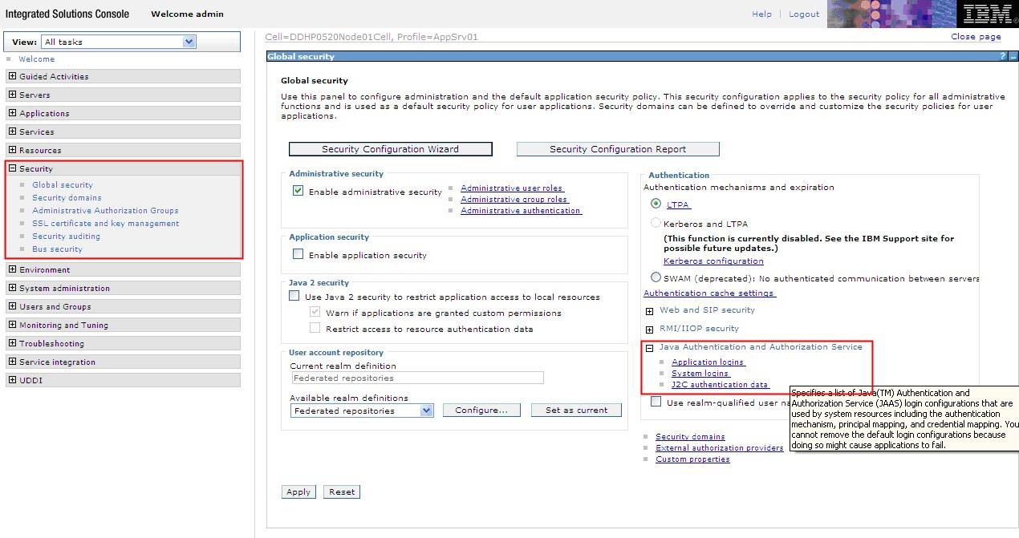Check Restrict access to resource authentication data
Screen dimensions: 1019x538
[315, 328]
